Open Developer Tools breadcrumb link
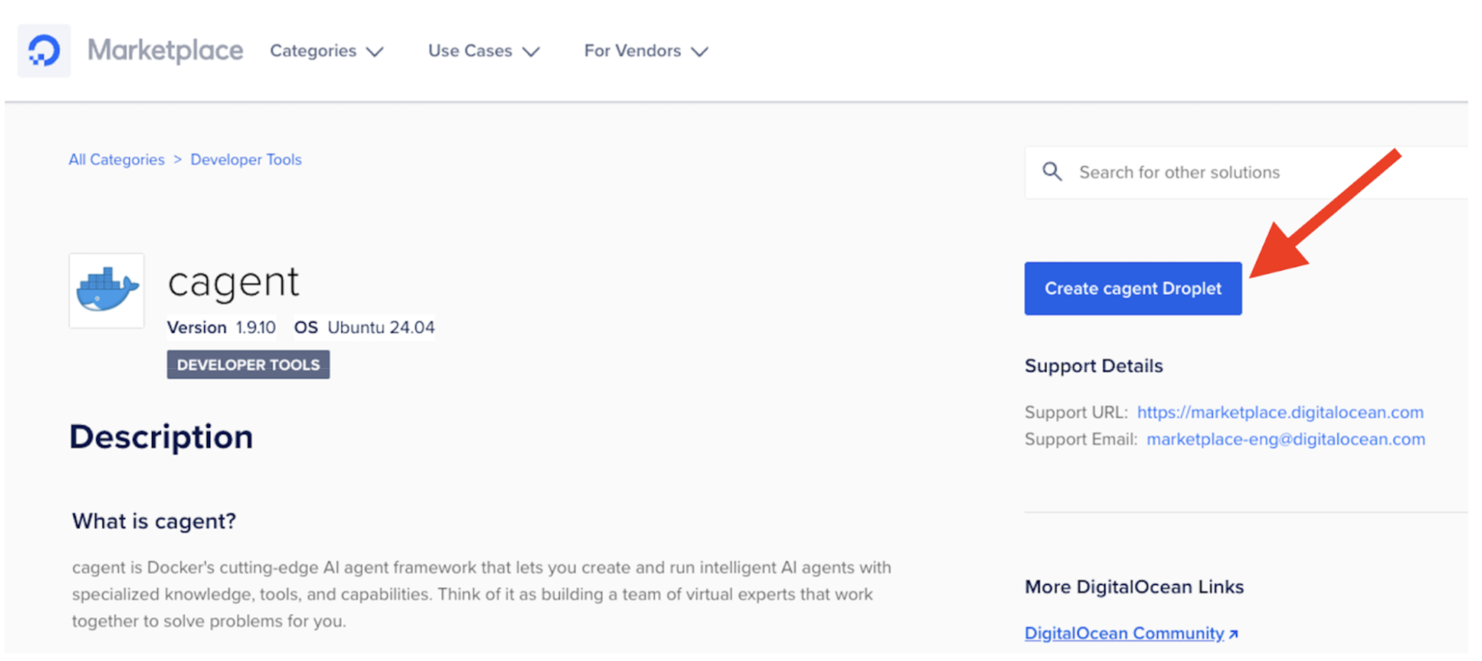Image resolution: width=1482 pixels, height=661 pixels. [x=246, y=159]
